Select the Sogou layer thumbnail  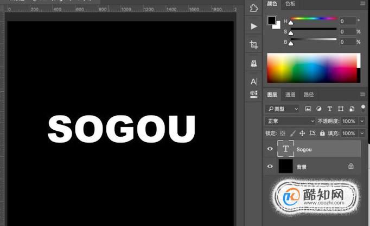click(x=285, y=149)
